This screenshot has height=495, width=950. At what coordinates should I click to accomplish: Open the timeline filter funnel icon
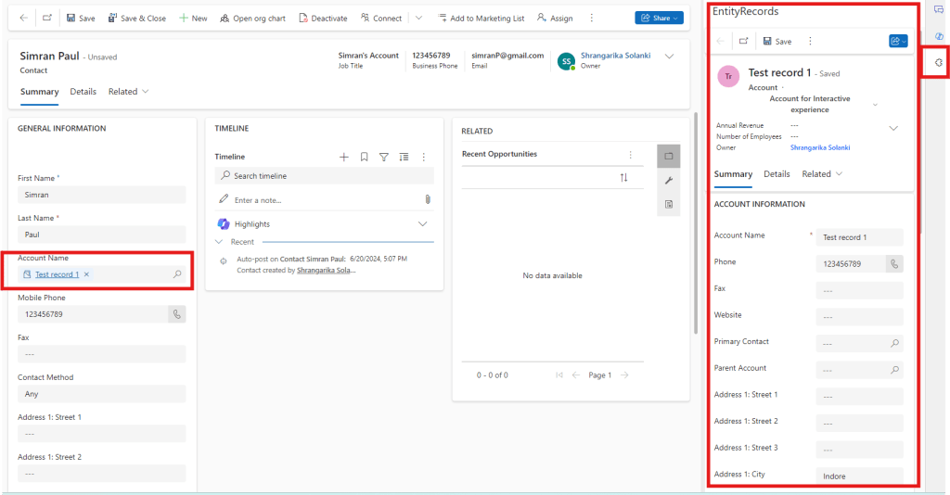coord(383,157)
